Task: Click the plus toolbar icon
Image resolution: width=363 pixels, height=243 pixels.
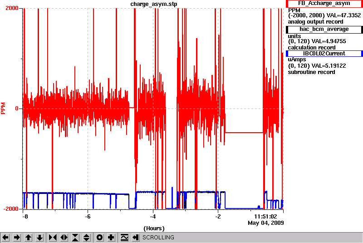Action: coord(111,238)
